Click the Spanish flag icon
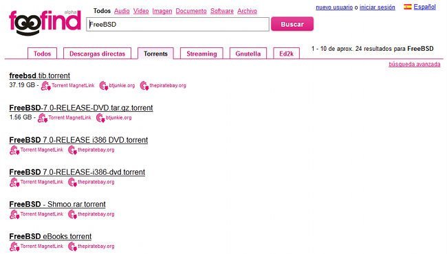 [x=407, y=7]
